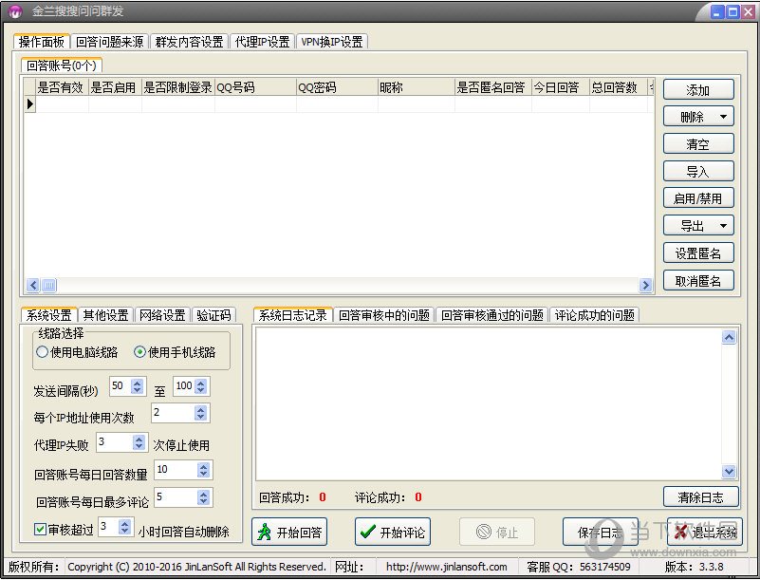The width and height of the screenshot is (760, 580).
Task: Click the 昵称 column header
Action: 416,87
